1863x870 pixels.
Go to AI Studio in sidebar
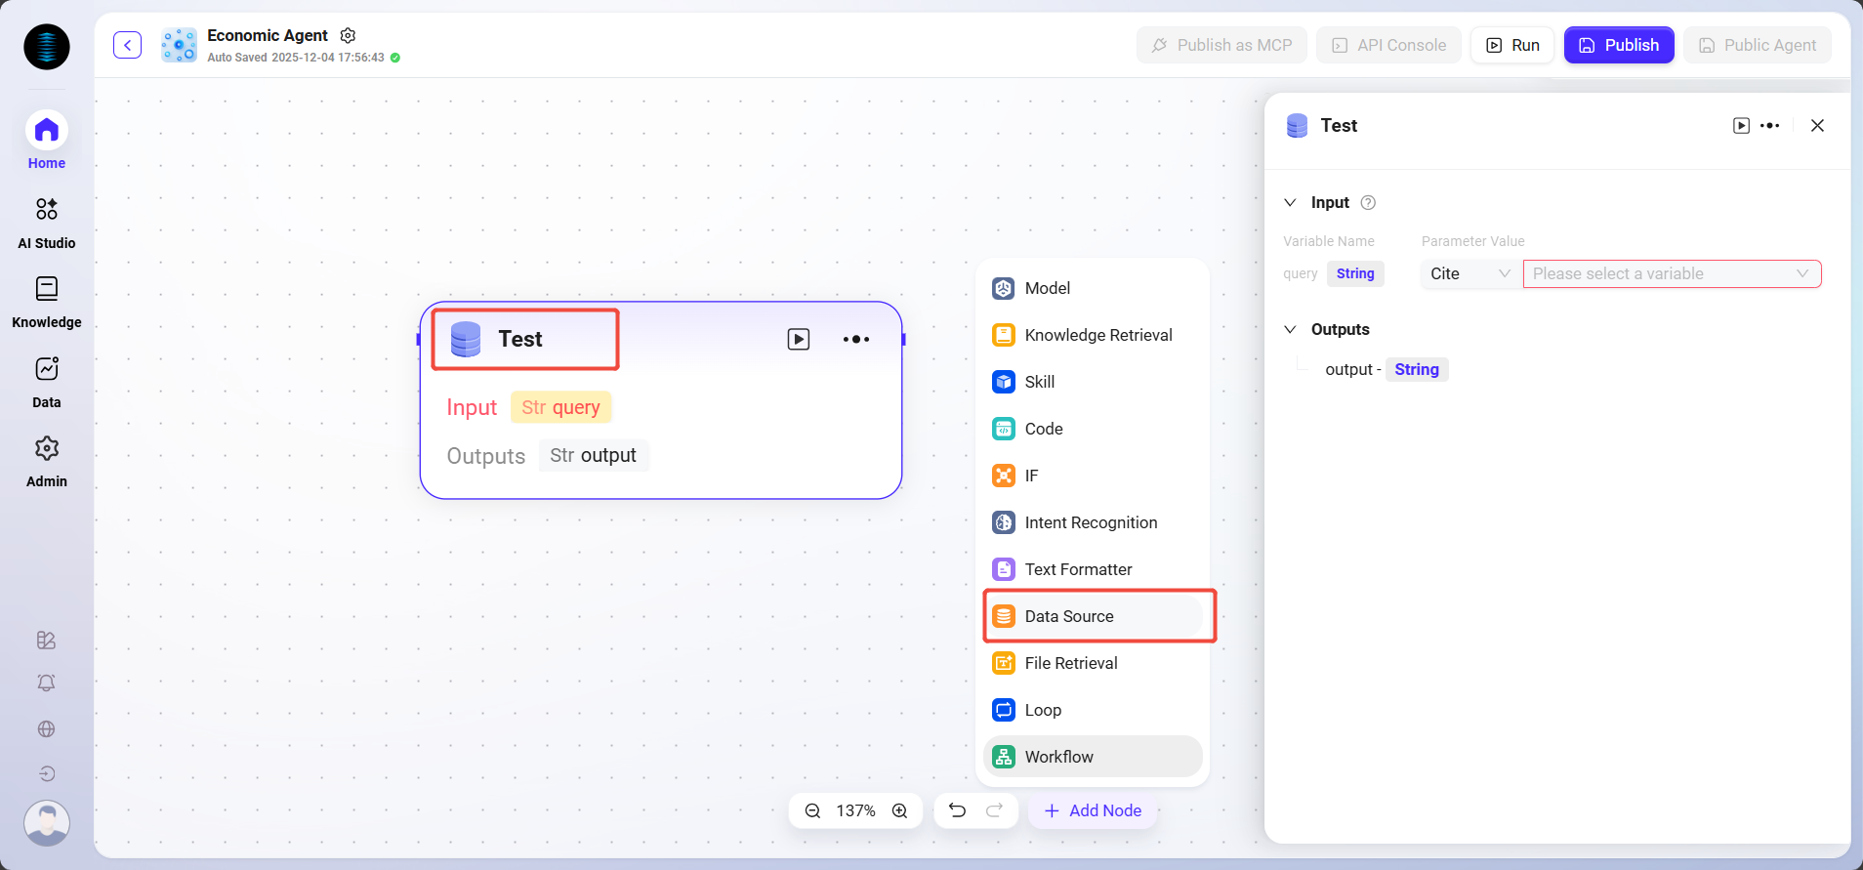point(47,222)
